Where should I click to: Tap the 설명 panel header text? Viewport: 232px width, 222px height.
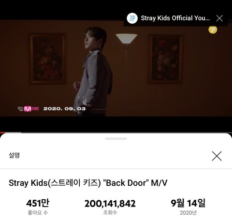click(14, 155)
